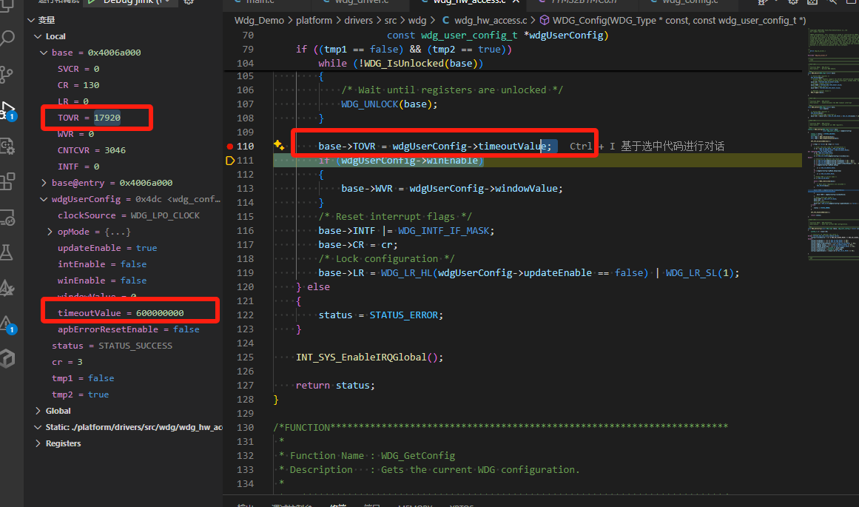Click the sparkle AI code action icon on line 110
859x507 pixels.
[x=279, y=145]
